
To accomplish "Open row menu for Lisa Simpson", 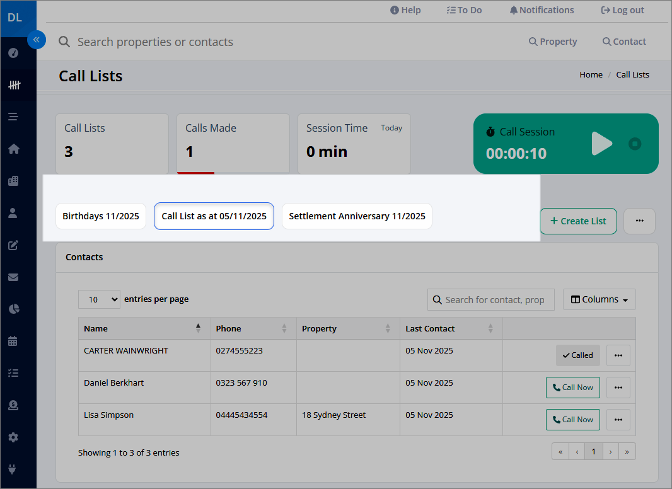I will click(x=618, y=420).
